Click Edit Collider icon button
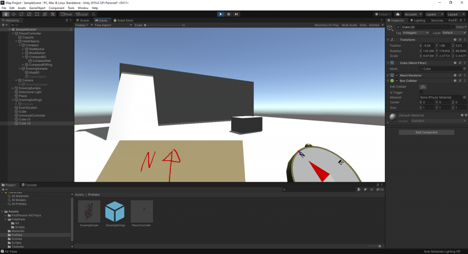 423,86
